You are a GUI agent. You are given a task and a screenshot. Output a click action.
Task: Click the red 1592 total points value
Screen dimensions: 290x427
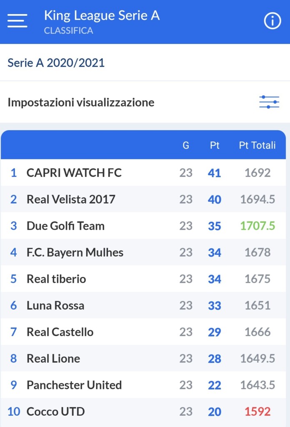click(x=257, y=412)
